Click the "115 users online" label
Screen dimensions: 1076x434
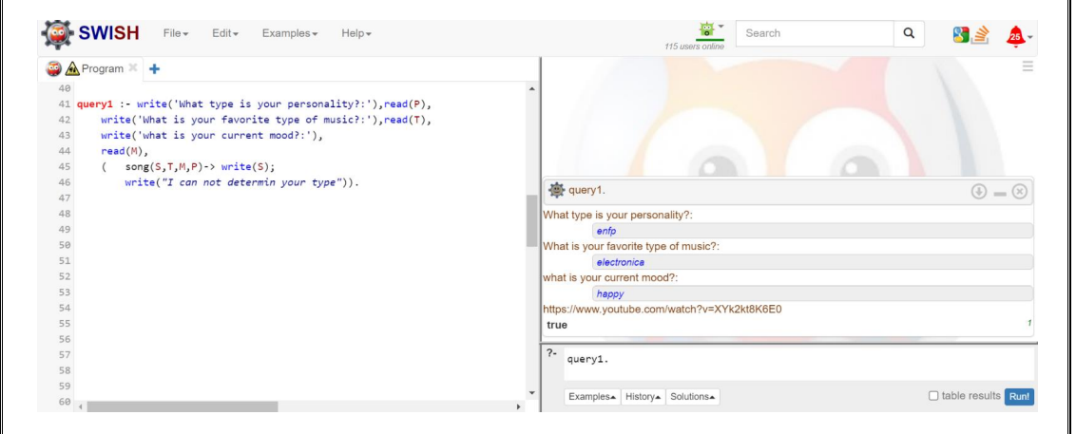click(693, 47)
